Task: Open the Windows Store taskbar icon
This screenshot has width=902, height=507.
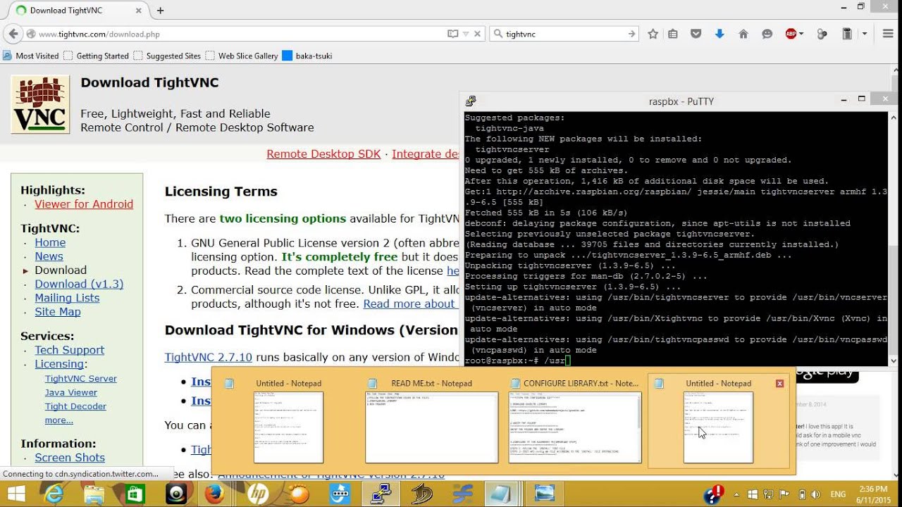Action: click(135, 494)
